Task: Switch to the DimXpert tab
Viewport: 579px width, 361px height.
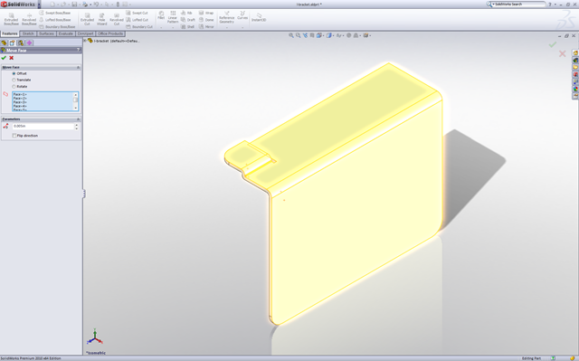Action: click(x=85, y=33)
